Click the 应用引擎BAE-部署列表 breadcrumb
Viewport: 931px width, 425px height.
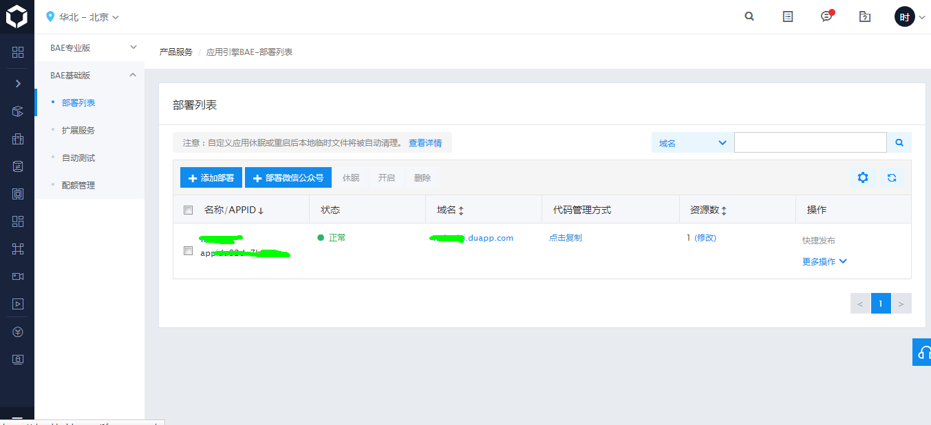click(249, 52)
